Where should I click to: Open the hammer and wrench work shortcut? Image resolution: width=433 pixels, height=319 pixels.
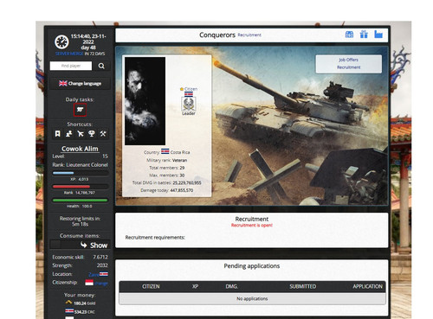(103, 134)
